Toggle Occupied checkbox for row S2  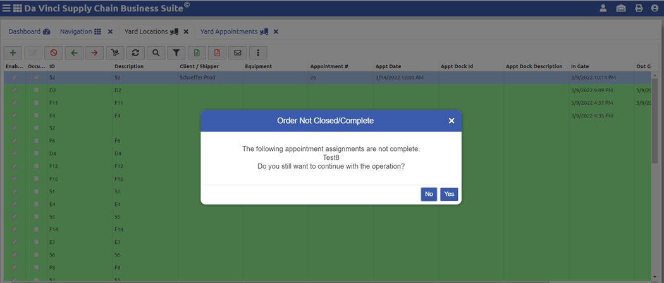point(37,78)
